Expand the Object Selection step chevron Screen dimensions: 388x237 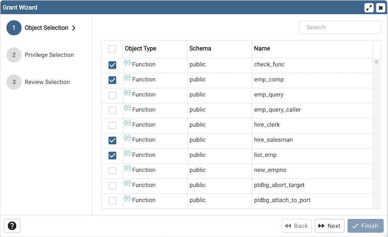(x=74, y=28)
